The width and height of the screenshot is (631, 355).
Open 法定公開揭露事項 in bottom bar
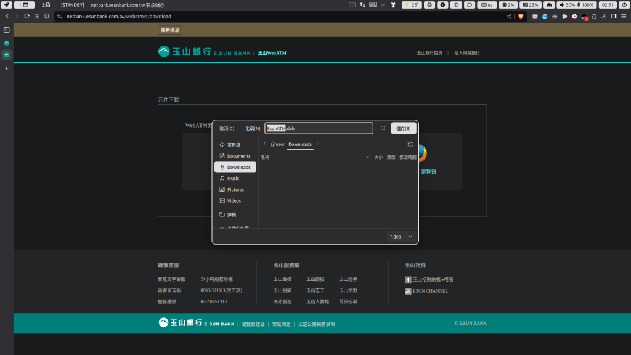pyautogui.click(x=316, y=324)
